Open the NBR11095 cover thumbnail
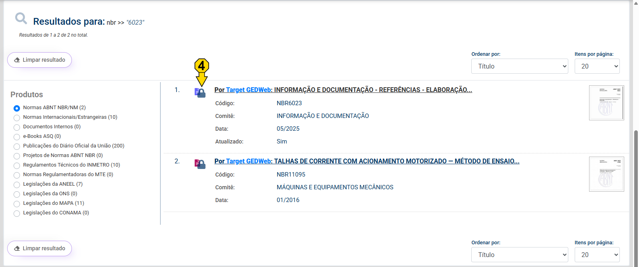This screenshot has width=639, height=267. (x=606, y=174)
